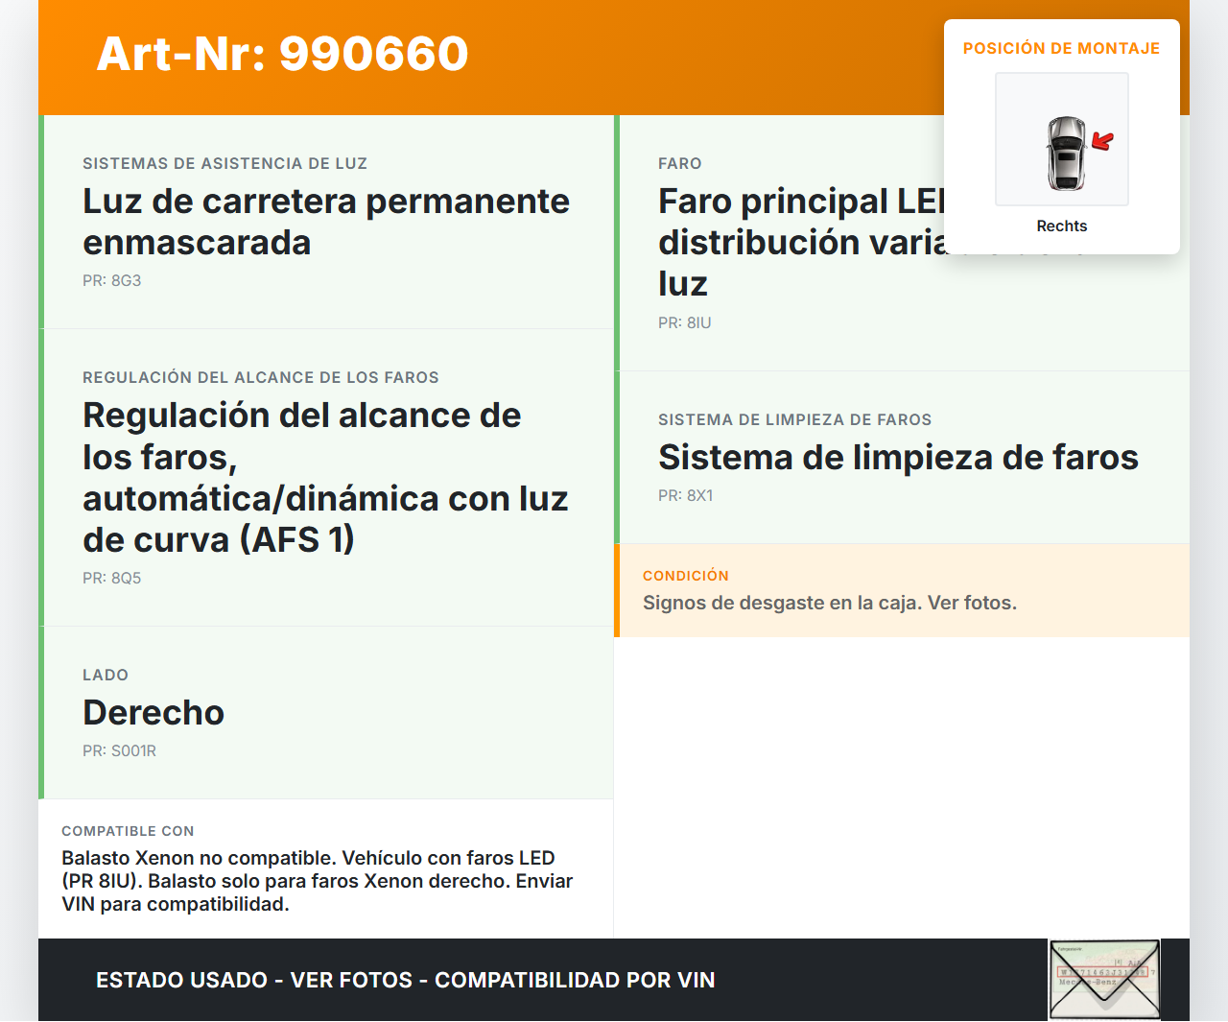
Task: Click the Rechts caption under the car
Action: click(1061, 226)
